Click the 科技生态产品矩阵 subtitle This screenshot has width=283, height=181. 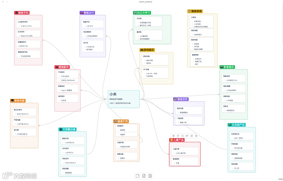116,99
